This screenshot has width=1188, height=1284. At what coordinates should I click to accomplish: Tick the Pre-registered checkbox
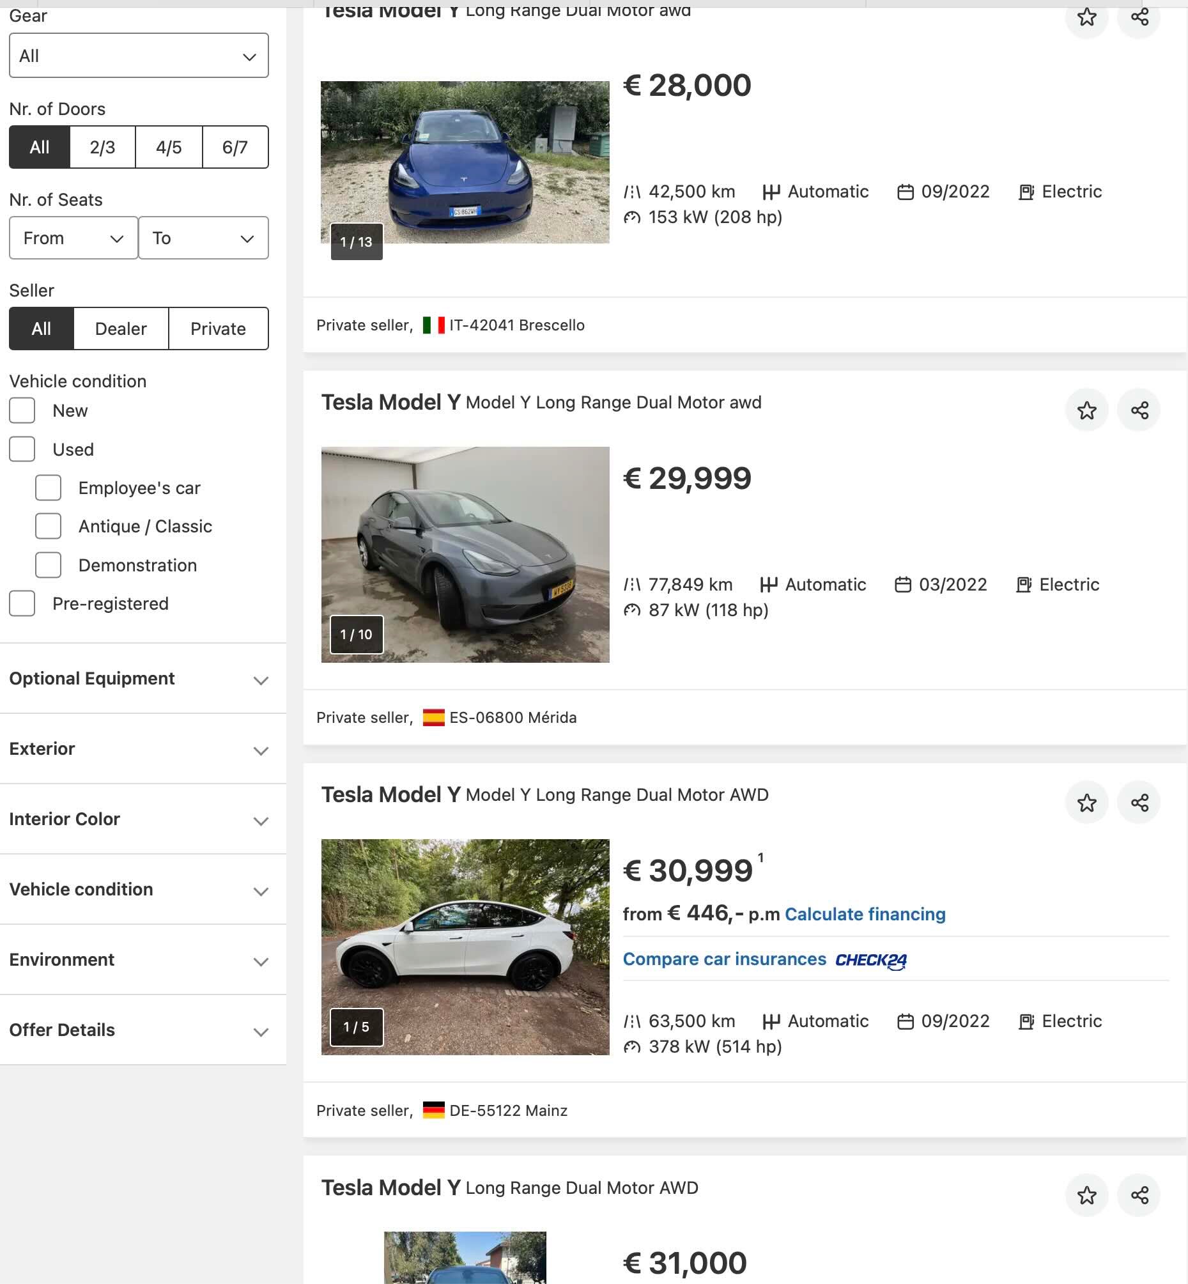(22, 603)
